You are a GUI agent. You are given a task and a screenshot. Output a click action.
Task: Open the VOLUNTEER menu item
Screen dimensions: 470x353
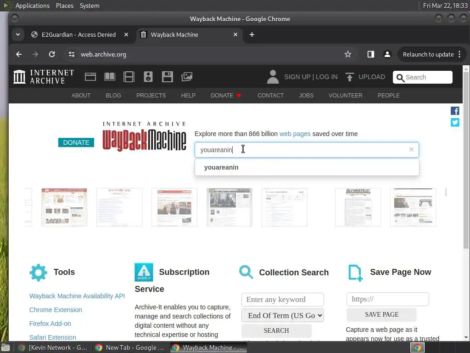point(345,96)
